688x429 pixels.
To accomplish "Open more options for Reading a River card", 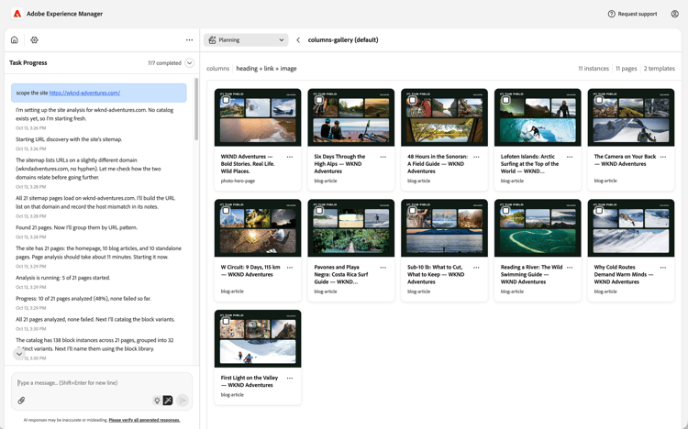I will coord(570,268).
